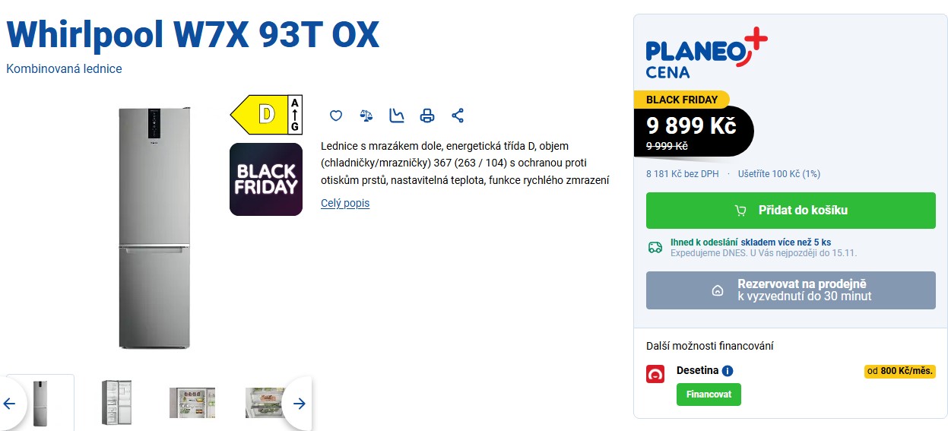Open the Celý popis link
Image resolution: width=948 pixels, height=431 pixels.
coord(345,203)
